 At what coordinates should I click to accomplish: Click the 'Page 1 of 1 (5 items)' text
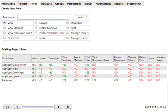pos(155,107)
